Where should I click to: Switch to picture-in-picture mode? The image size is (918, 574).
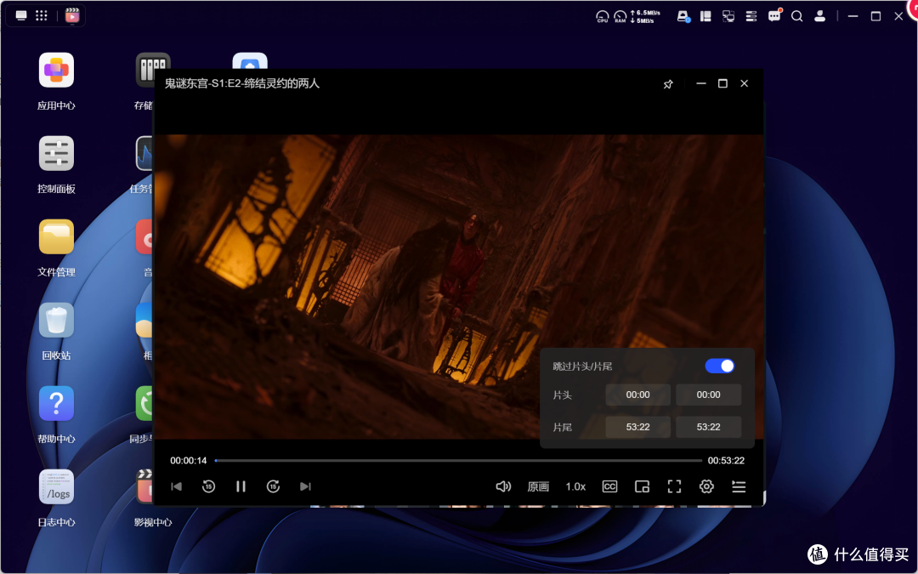click(x=643, y=486)
